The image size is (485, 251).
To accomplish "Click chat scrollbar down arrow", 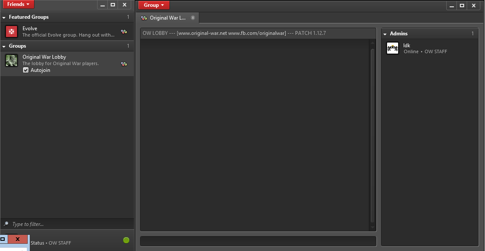I will click(x=373, y=228).
